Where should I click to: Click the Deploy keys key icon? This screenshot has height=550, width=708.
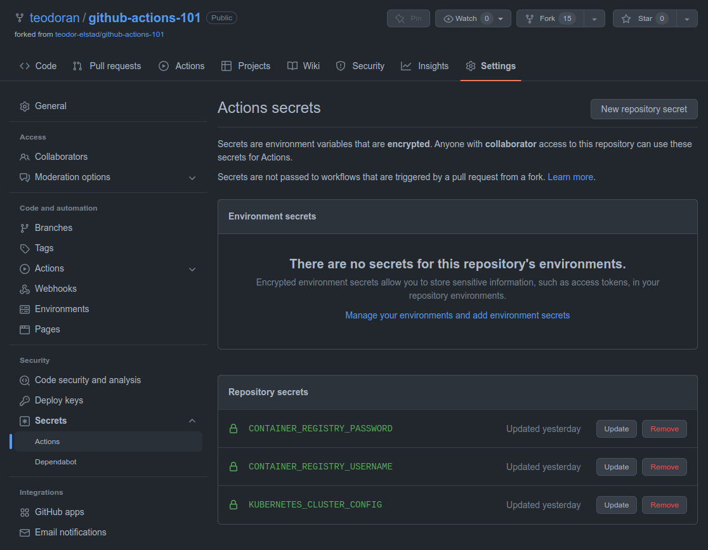click(24, 400)
